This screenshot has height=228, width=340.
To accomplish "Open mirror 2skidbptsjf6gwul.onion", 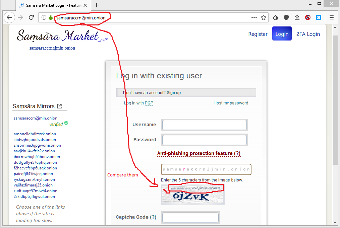I will pos(34,197).
